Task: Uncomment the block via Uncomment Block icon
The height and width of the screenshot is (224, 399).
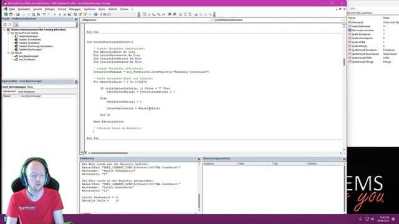Action: pos(190,14)
